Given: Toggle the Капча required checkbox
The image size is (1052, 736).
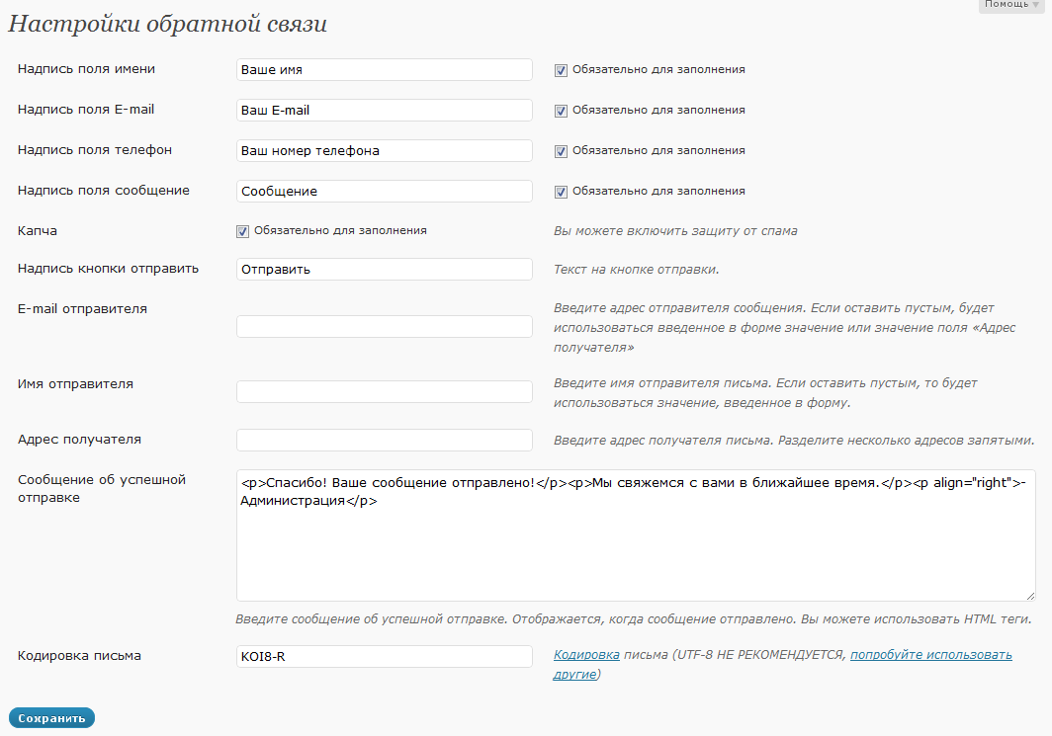Looking at the screenshot, I should (x=243, y=231).
